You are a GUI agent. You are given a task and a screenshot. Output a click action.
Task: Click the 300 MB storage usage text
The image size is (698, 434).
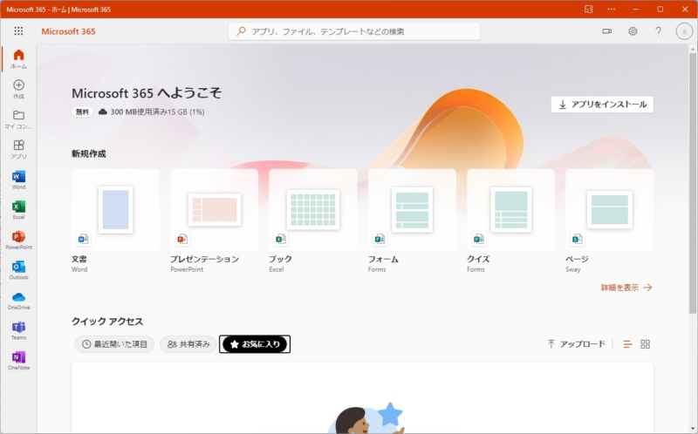(157, 112)
